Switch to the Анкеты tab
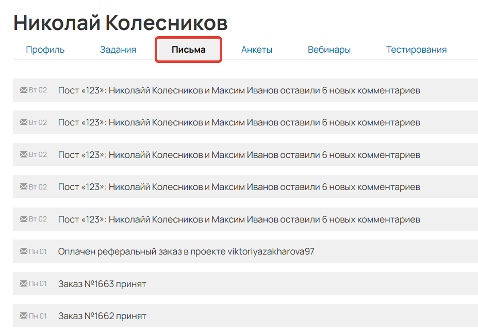The width and height of the screenshot is (478, 333). [x=256, y=50]
